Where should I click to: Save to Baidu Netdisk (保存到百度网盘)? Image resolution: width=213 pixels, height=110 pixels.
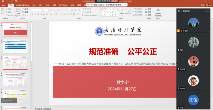(158, 13)
